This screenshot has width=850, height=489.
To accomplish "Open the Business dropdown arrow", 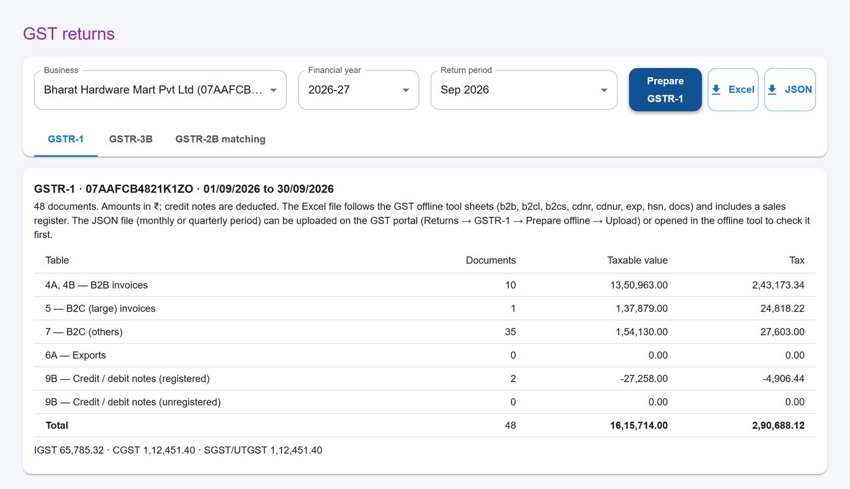I will (x=273, y=90).
